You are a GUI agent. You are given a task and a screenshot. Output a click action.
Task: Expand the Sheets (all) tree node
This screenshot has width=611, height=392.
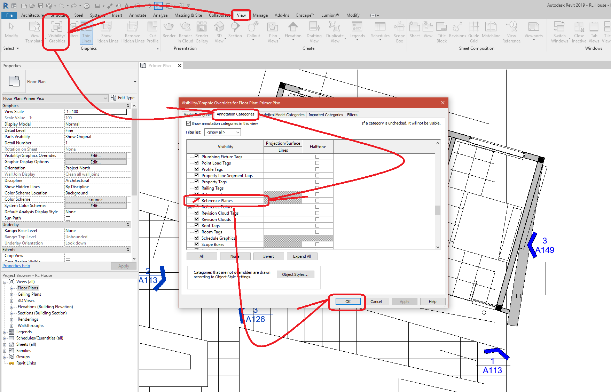5,345
